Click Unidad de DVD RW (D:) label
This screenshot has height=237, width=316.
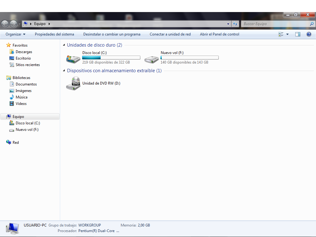tap(101, 83)
